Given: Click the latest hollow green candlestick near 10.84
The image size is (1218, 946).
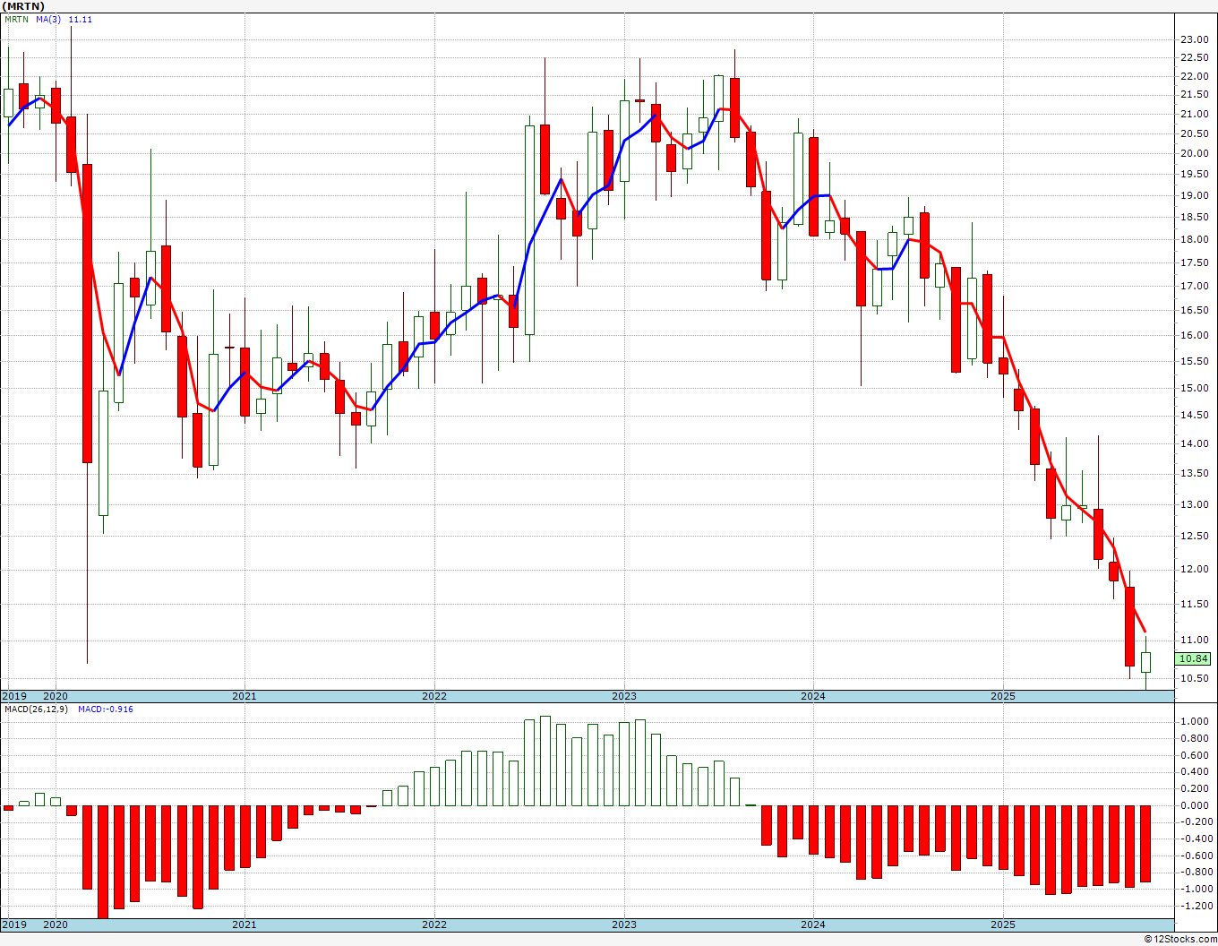Looking at the screenshot, I should 1145,663.
